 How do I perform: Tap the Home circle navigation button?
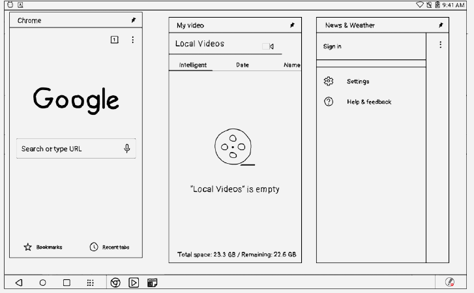pos(42,283)
